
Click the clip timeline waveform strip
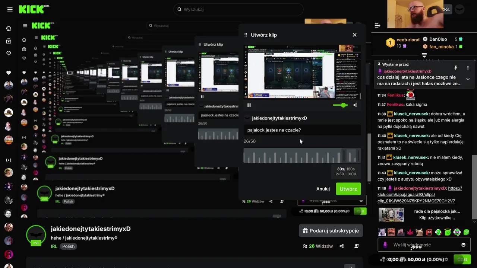pyautogui.click(x=302, y=156)
